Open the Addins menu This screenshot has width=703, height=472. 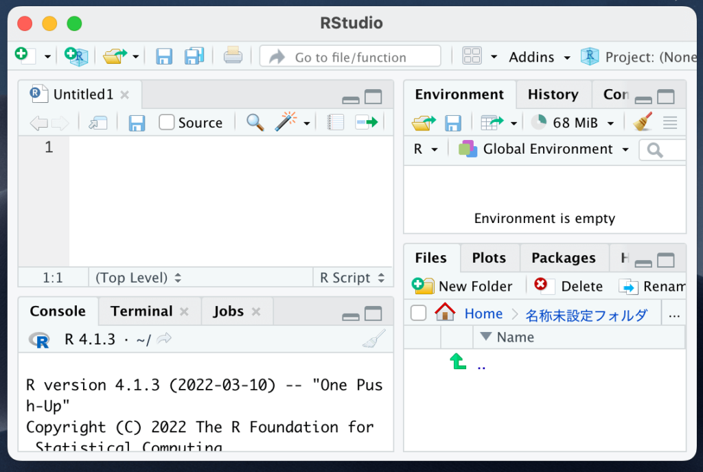(x=540, y=57)
